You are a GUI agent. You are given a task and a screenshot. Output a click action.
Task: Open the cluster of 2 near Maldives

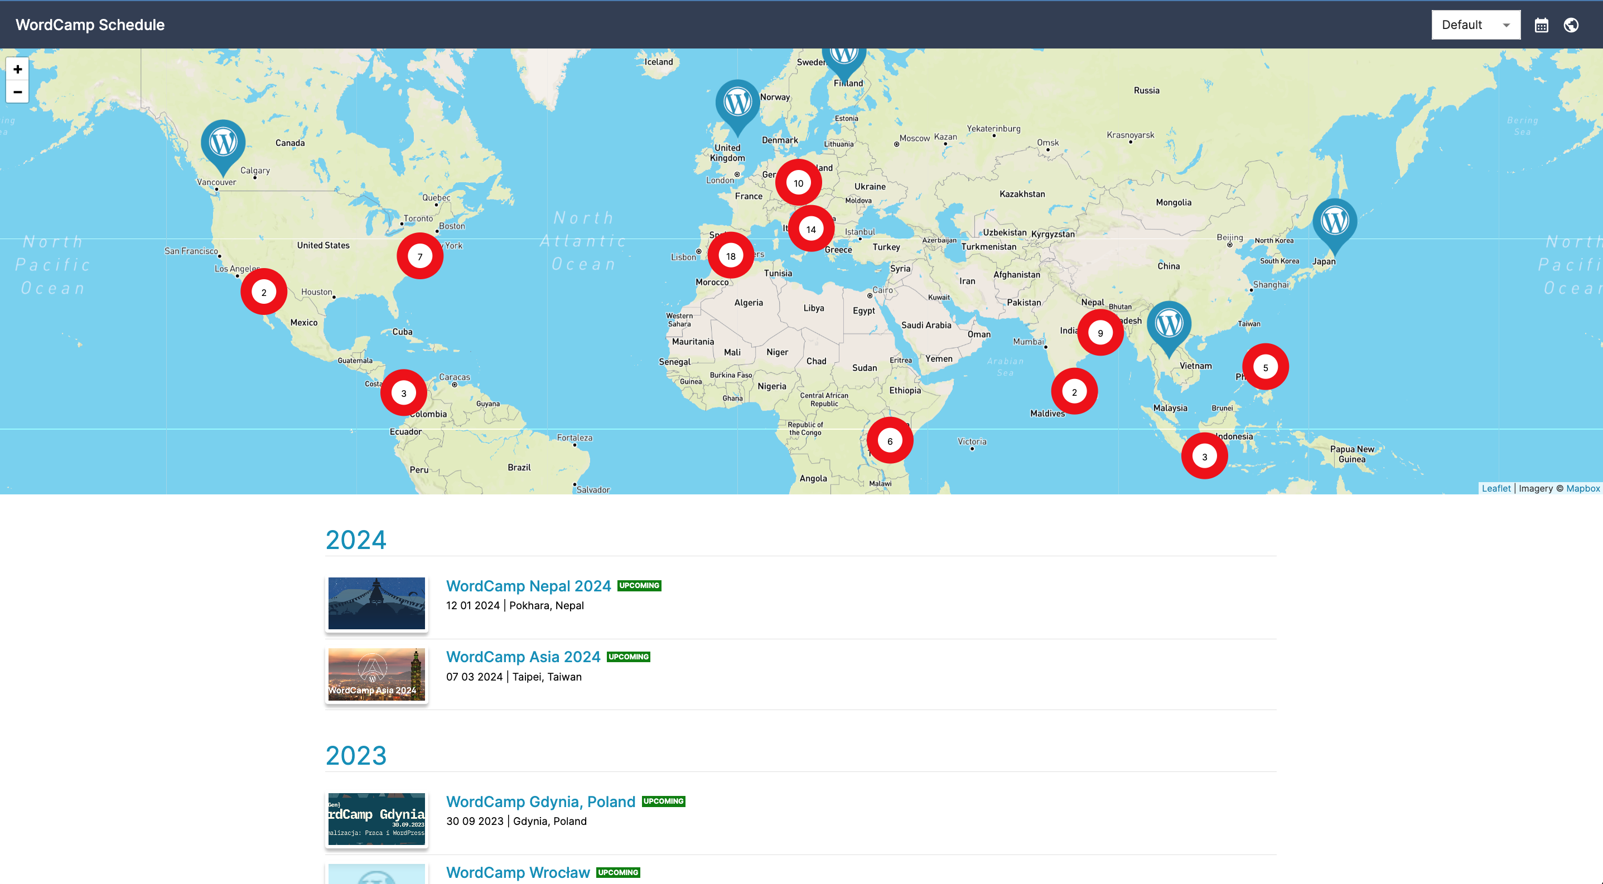[1074, 392]
